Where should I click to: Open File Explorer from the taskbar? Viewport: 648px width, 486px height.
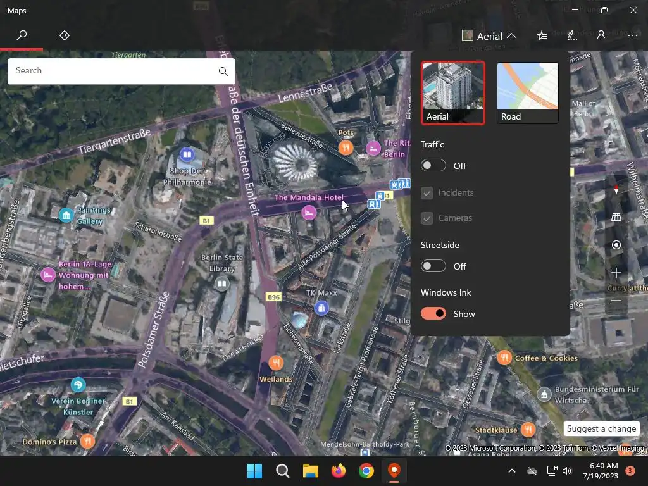click(310, 471)
